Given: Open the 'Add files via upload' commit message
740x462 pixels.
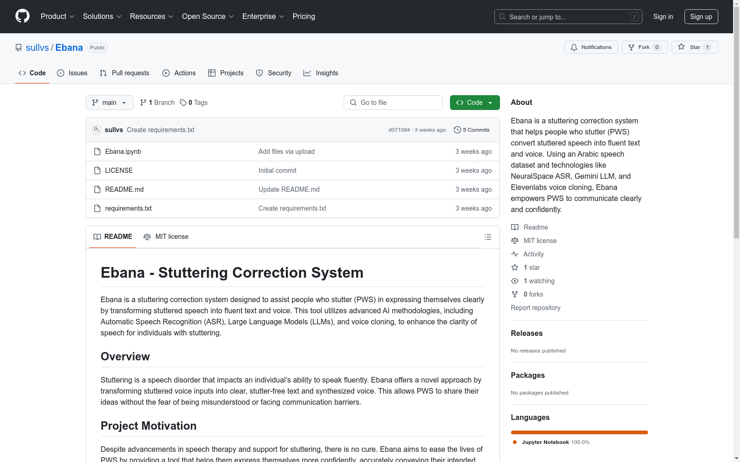Looking at the screenshot, I should (286, 152).
